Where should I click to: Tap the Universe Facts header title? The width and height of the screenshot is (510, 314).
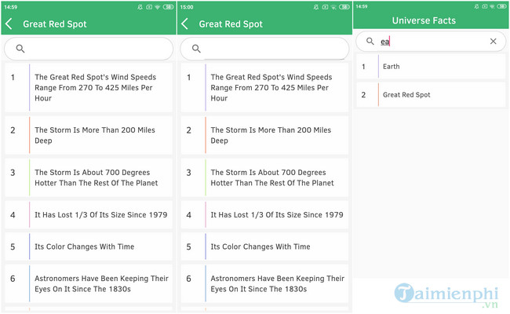coord(423,20)
